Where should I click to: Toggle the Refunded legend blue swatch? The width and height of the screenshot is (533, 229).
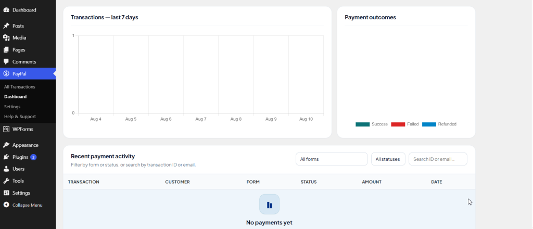tap(429, 124)
